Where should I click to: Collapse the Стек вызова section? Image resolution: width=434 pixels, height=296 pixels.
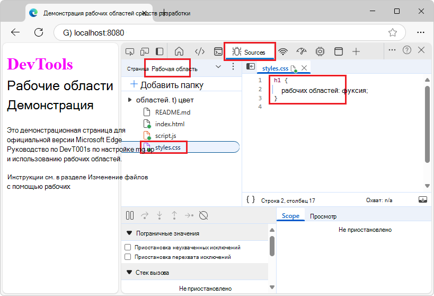tap(129, 272)
